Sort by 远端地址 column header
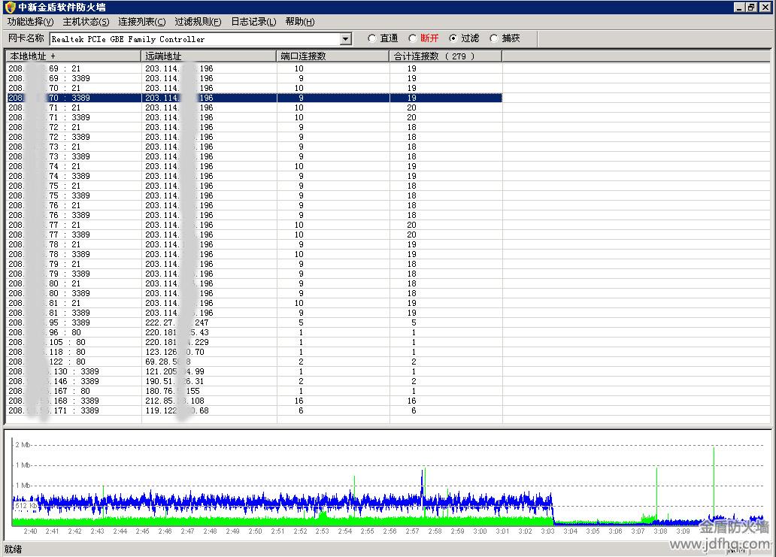This screenshot has width=776, height=557. click(208, 56)
